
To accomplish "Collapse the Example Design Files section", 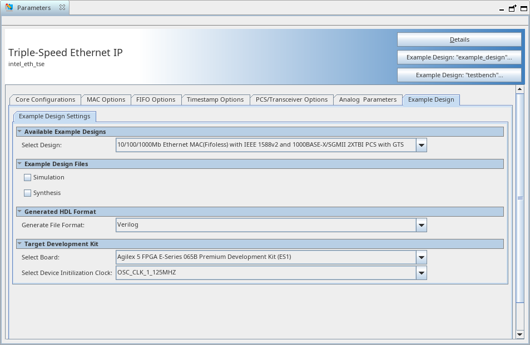I will point(19,163).
